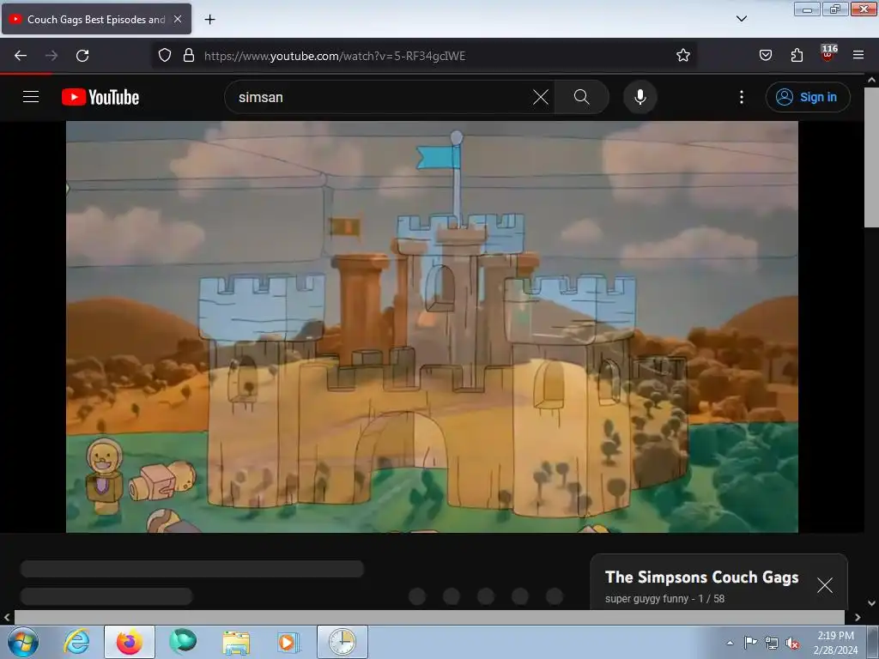Close the Couch Gags browser tab
Image resolution: width=879 pixels, height=659 pixels.
coord(178,19)
